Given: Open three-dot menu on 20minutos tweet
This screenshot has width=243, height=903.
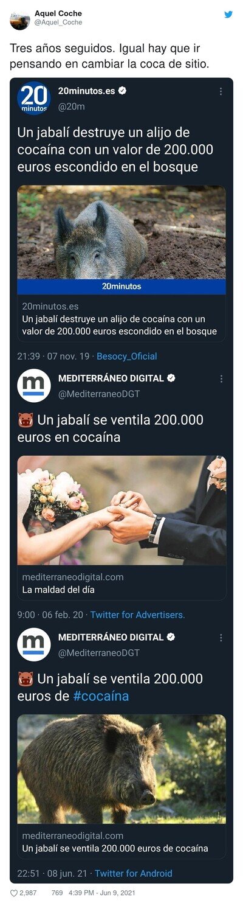Looking at the screenshot, I should (x=221, y=91).
